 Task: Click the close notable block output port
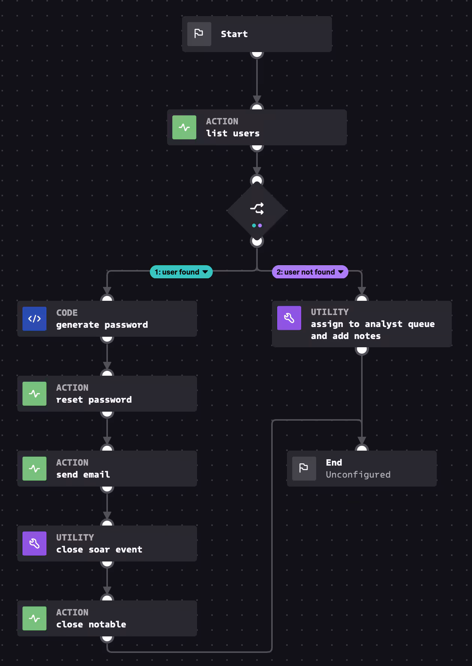coord(107,638)
